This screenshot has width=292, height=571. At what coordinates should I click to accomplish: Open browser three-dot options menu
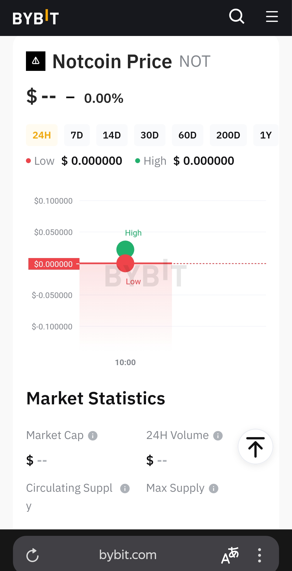pyautogui.click(x=260, y=555)
